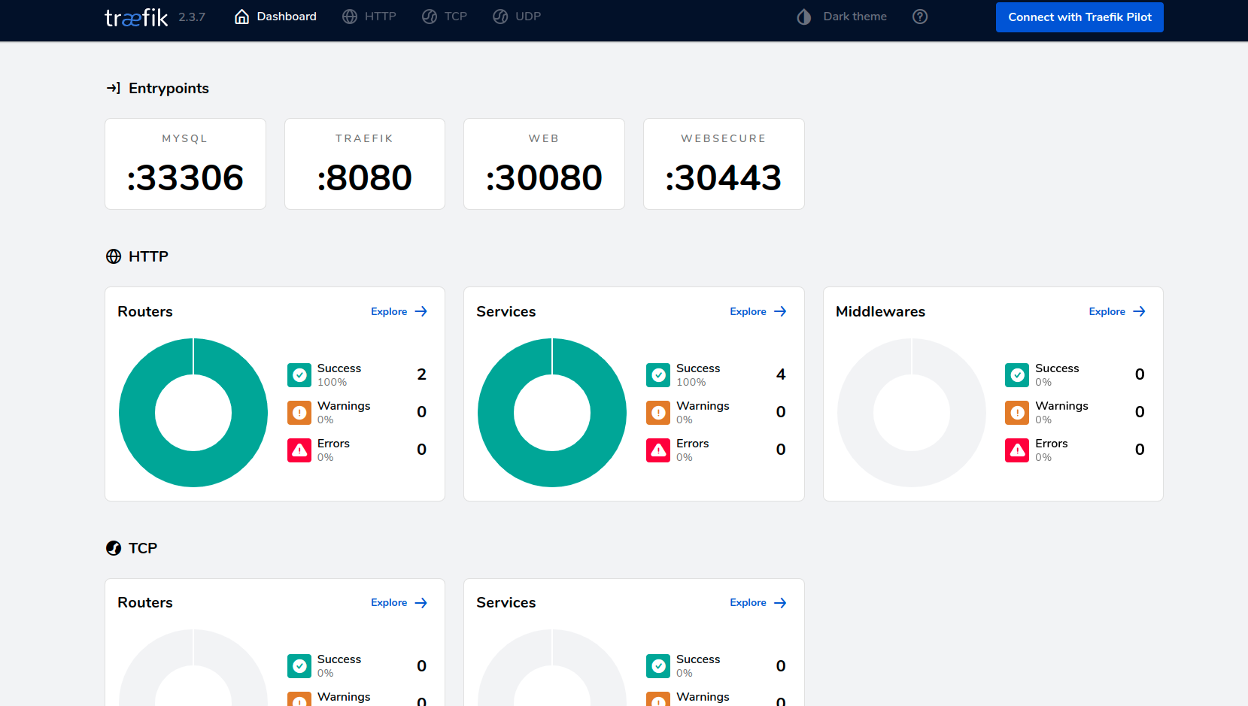Click the Dashboard home icon
This screenshot has width=1248, height=706.
[241, 17]
